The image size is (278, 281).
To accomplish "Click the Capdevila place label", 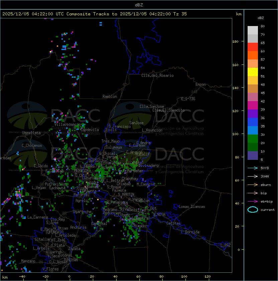I will [90, 130].
